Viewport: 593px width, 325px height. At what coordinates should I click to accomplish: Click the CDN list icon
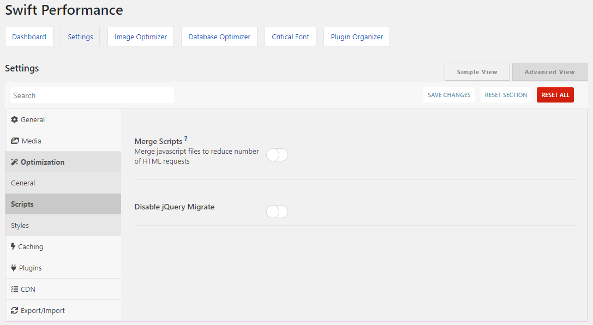(15, 289)
